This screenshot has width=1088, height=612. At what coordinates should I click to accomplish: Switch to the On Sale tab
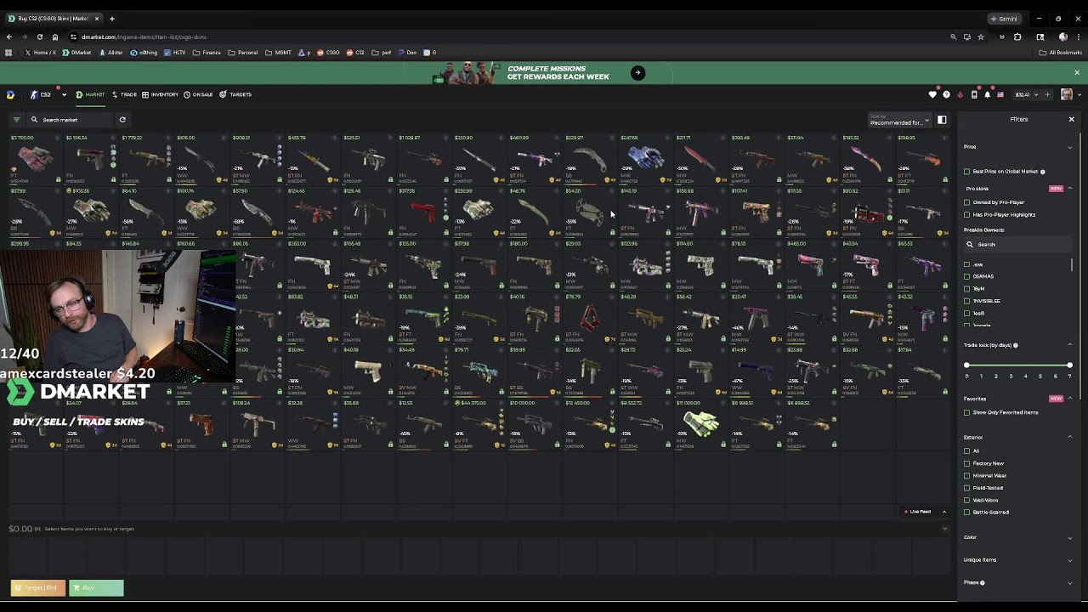199,94
